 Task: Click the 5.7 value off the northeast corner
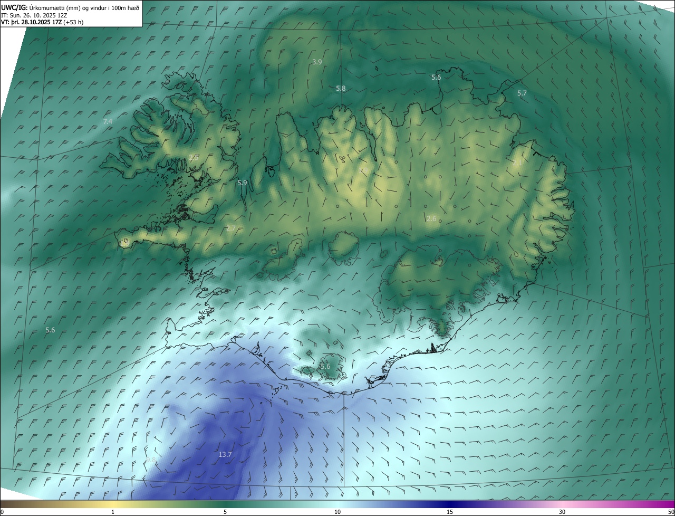tap(522, 93)
